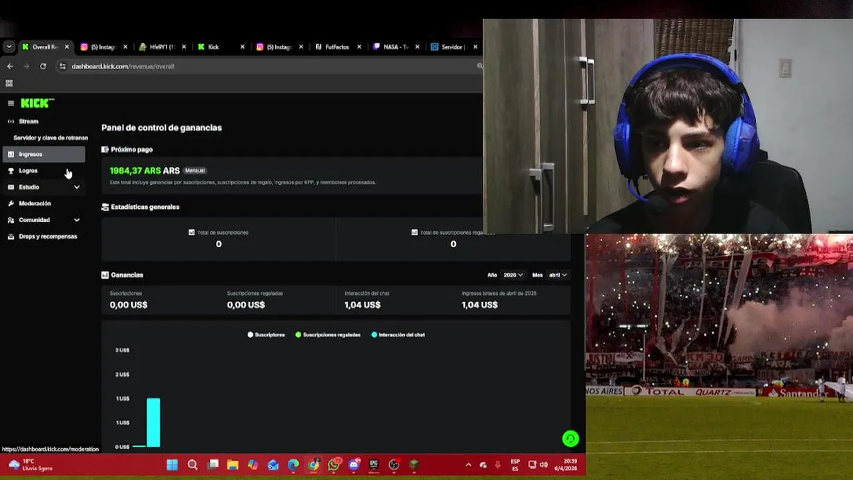Open Drops y recompensas page
853x480 pixels.
click(48, 236)
